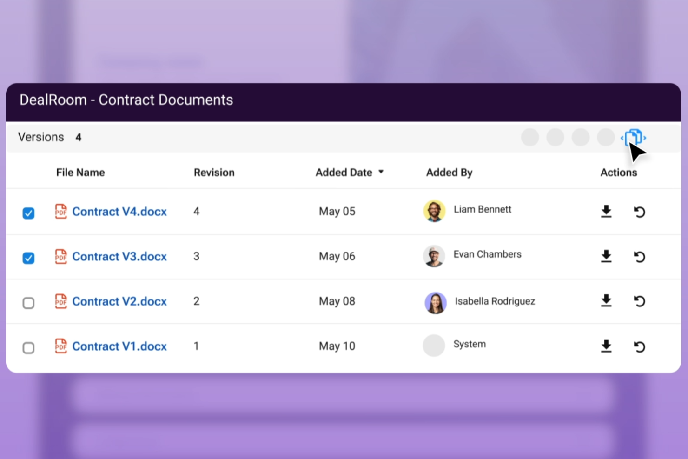Click the compare versions icon in toolbar
This screenshot has height=459, width=688.
point(633,138)
